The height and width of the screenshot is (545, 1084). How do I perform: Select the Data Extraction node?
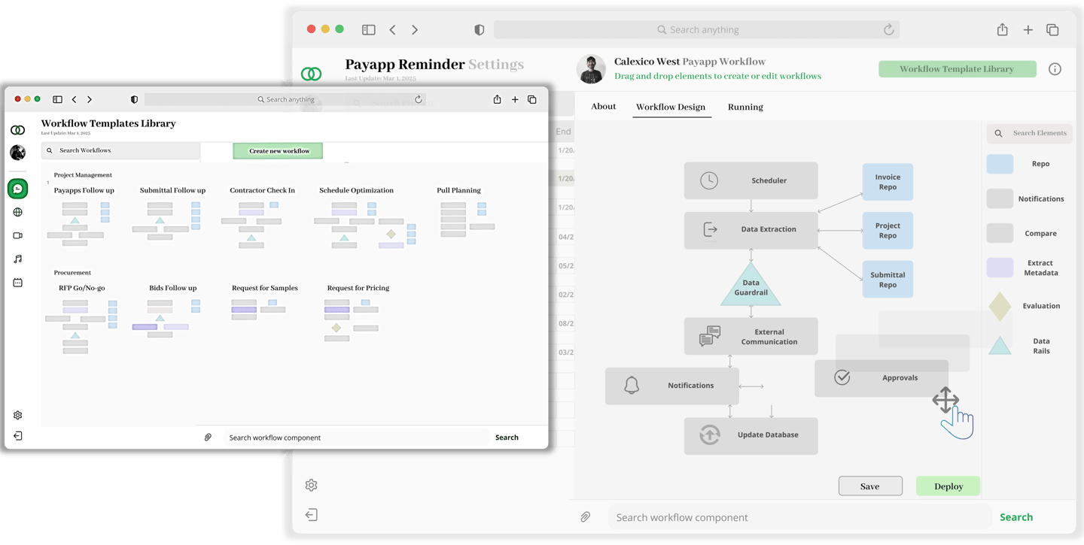pyautogui.click(x=751, y=229)
